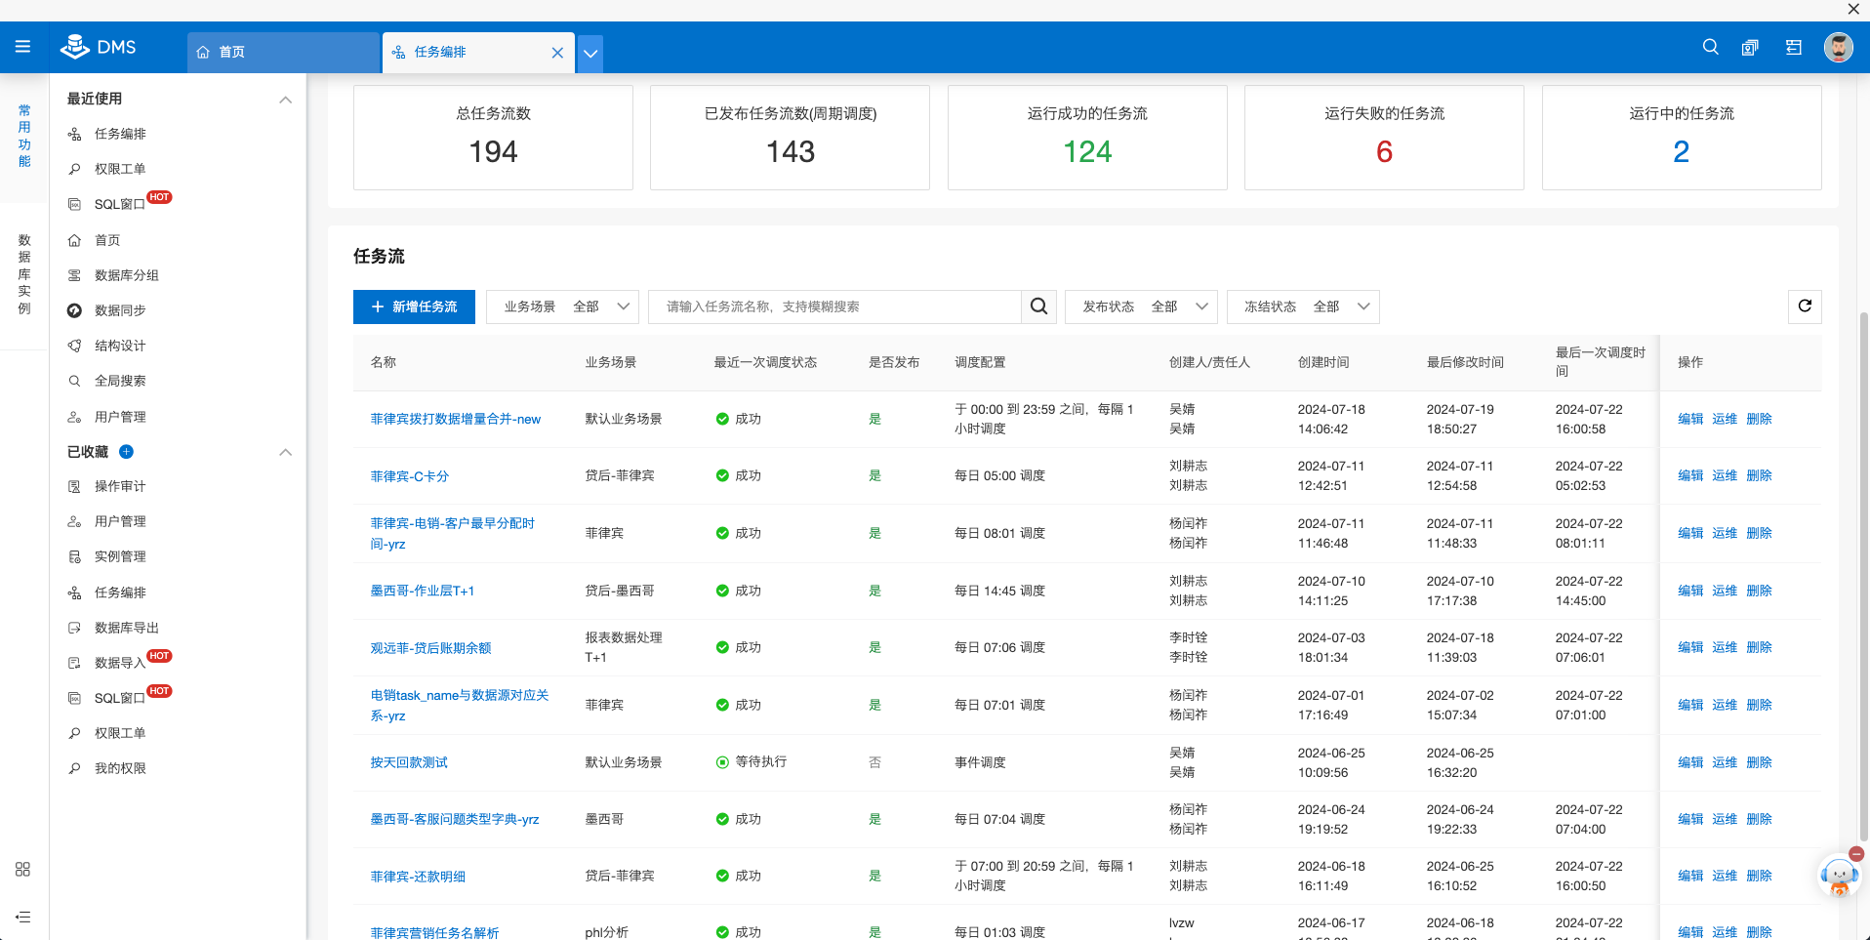Select 常用功能 vertical sidebar tab
Image resolution: width=1870 pixels, height=940 pixels.
pos(24,136)
